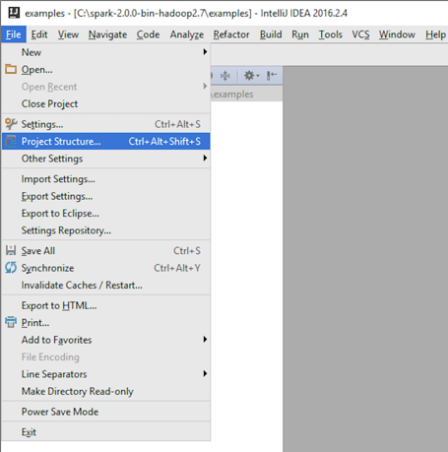The height and width of the screenshot is (452, 448).
Task: Click the gear settings icon in project panel
Action: 251,76
